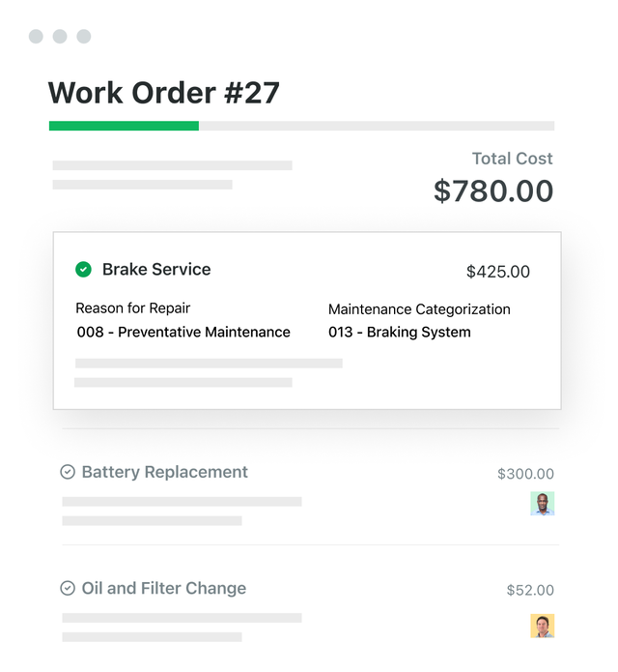Click the Oil and Filter Change assignee avatar
Viewport: 618px width, 672px height.
click(x=543, y=626)
